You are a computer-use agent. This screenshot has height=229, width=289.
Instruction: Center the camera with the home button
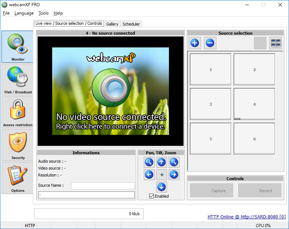click(161, 174)
